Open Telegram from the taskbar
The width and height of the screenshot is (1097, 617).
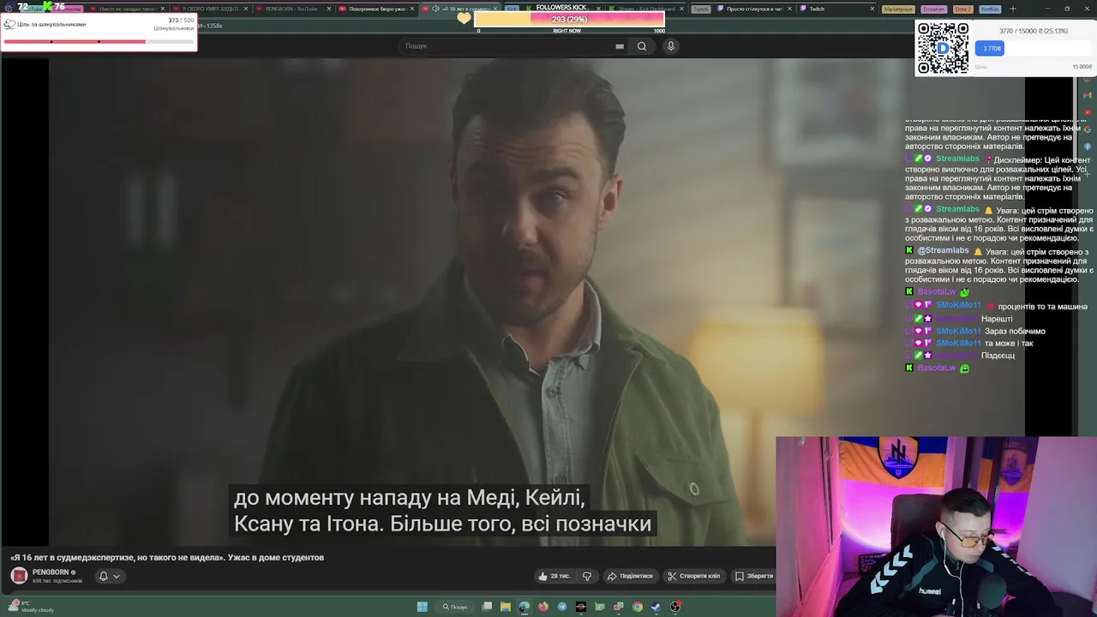coord(562,607)
